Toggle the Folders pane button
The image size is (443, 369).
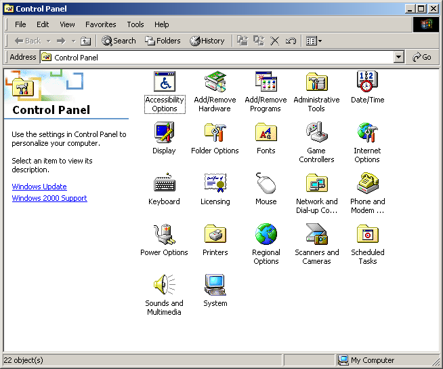pos(163,41)
